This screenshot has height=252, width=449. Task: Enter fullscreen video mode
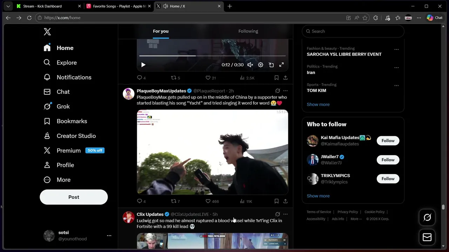click(x=281, y=65)
